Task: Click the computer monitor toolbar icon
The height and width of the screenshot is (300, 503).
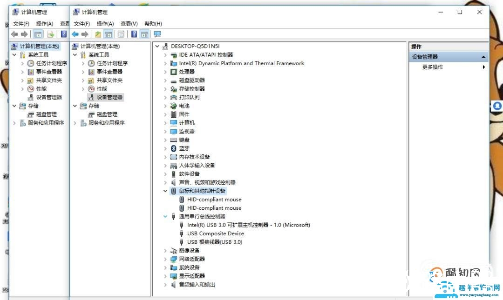Action: click(x=157, y=33)
